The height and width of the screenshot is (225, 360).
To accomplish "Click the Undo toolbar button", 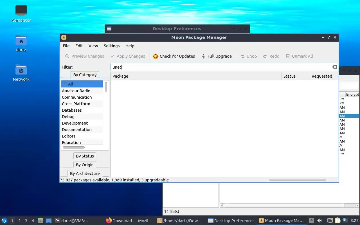I will click(x=249, y=56).
